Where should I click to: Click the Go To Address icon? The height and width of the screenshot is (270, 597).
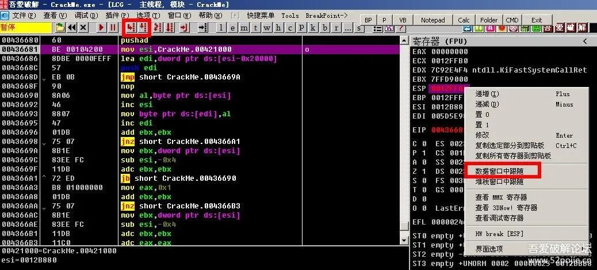click(202, 28)
